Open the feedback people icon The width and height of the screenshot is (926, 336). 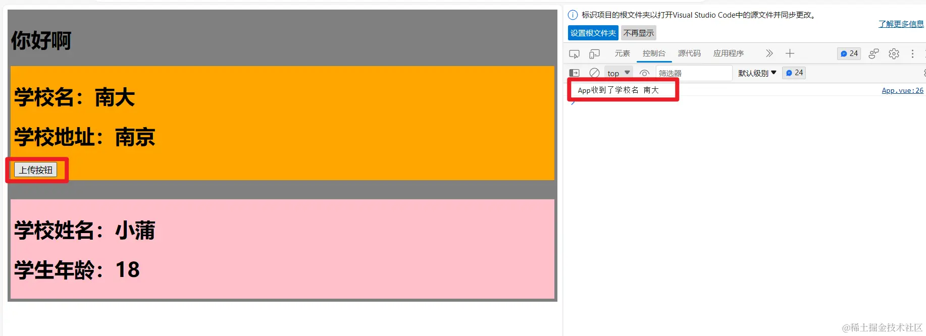tap(873, 53)
